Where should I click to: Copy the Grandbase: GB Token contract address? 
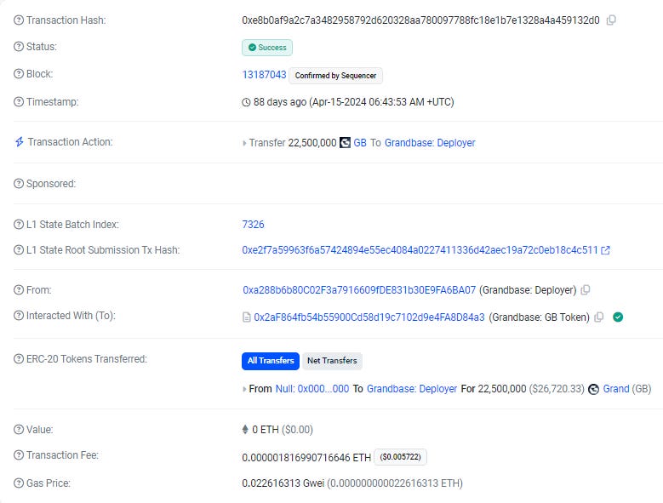point(598,317)
